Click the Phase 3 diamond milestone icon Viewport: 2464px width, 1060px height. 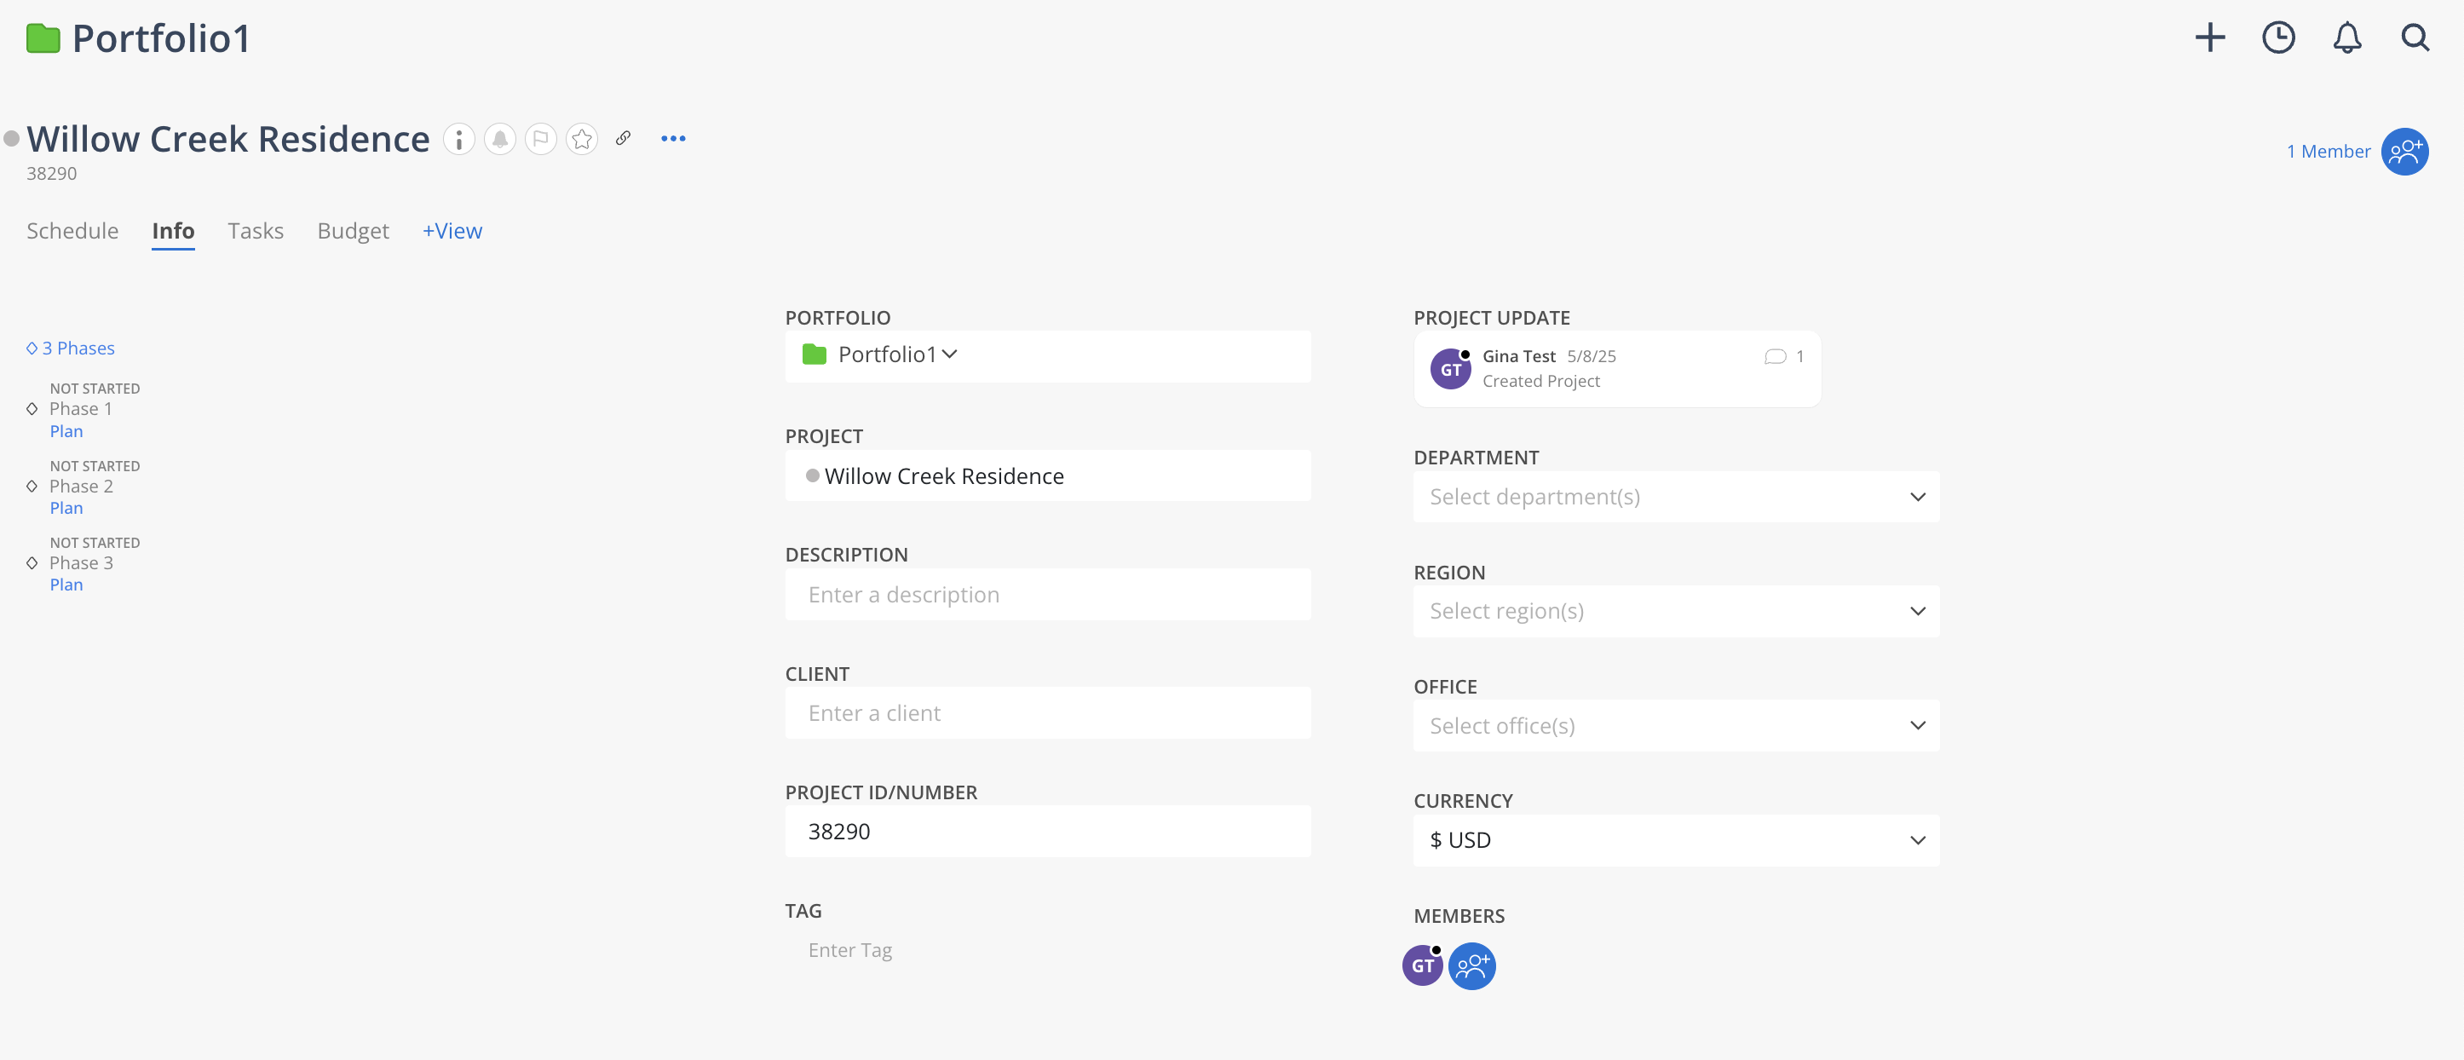[32, 563]
